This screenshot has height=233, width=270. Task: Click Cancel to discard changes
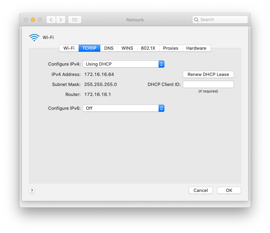[201, 191]
